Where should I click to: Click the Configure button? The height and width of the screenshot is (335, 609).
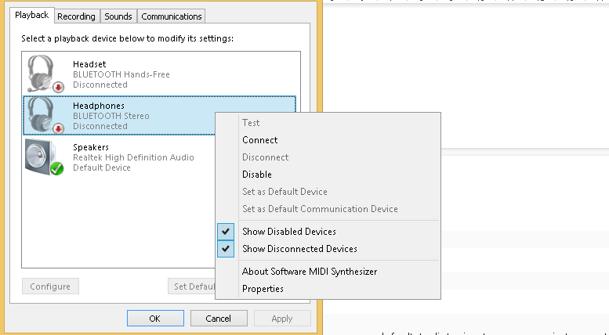50,286
